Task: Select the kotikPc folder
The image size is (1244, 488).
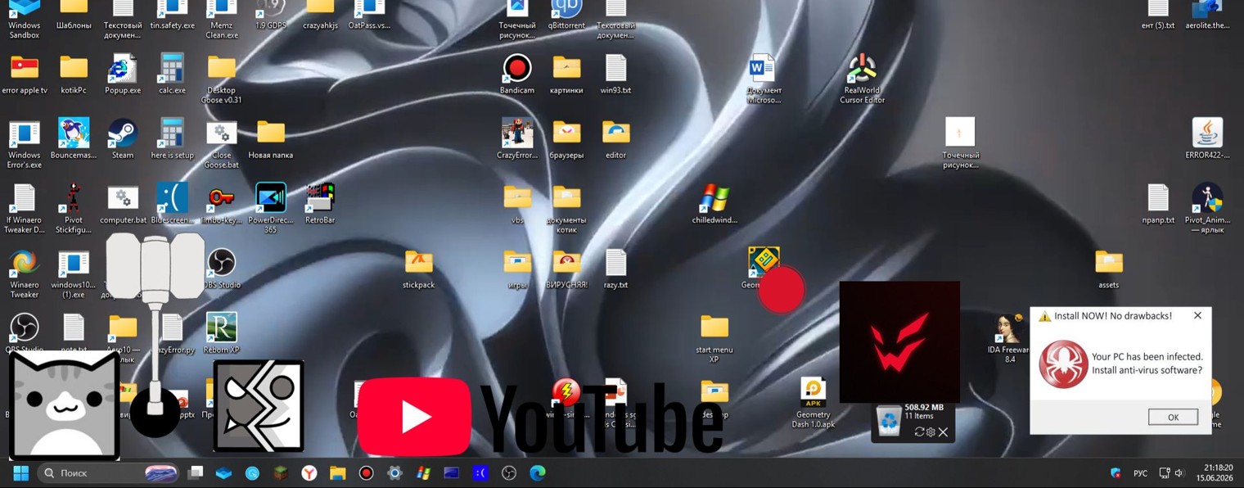Action: (x=74, y=74)
